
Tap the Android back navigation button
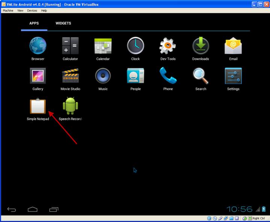12,210
